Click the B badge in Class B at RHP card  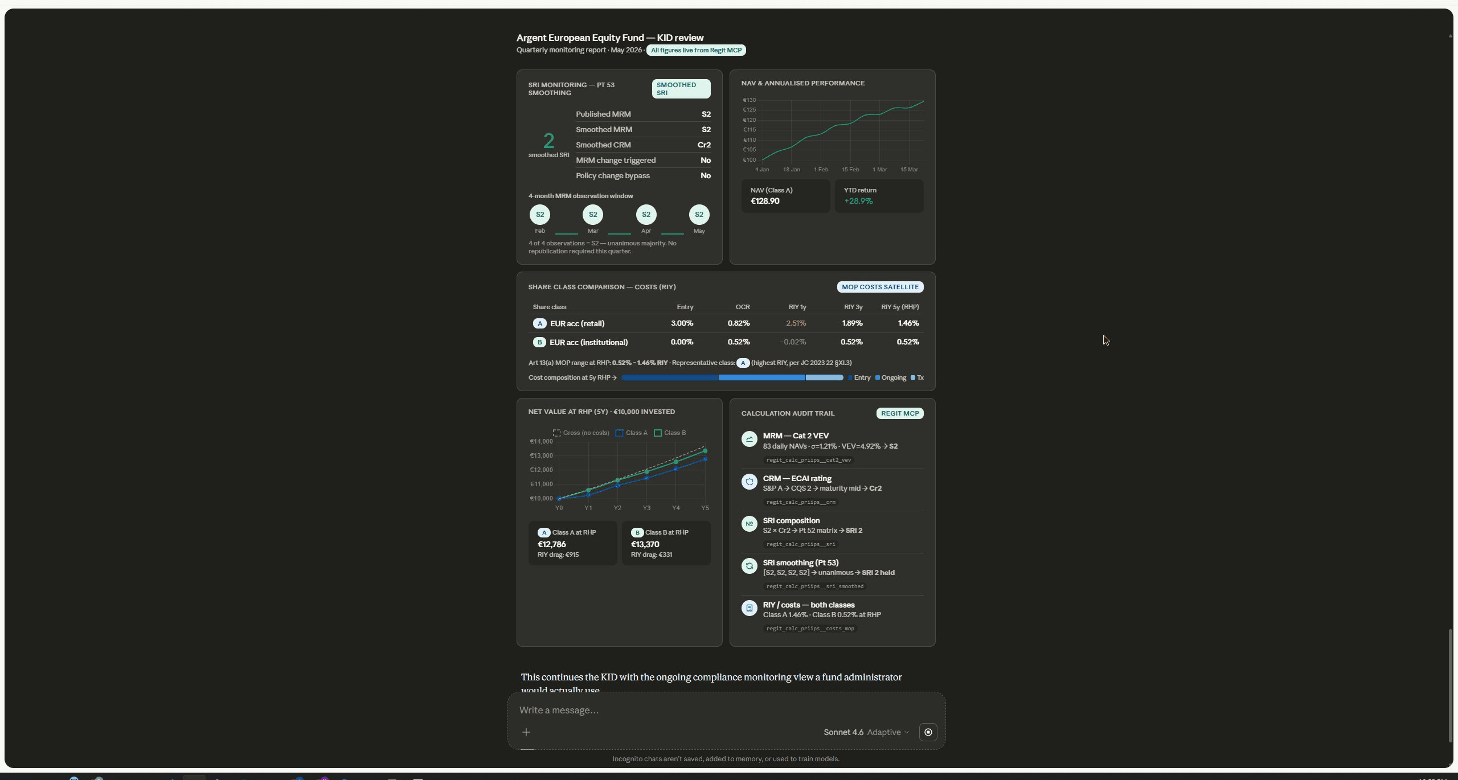point(637,532)
